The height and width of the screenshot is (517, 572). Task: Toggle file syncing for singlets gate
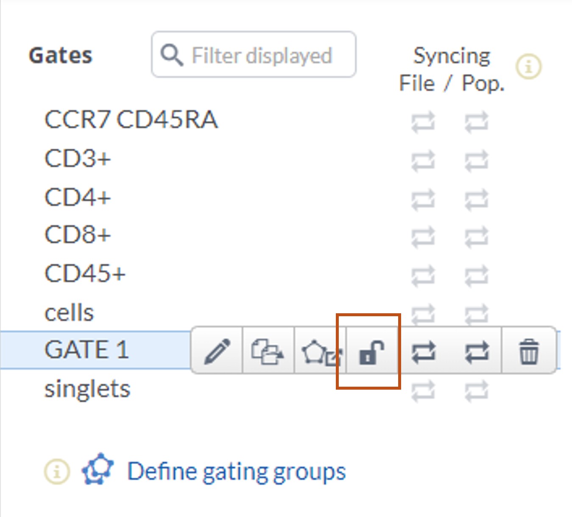[x=423, y=391]
